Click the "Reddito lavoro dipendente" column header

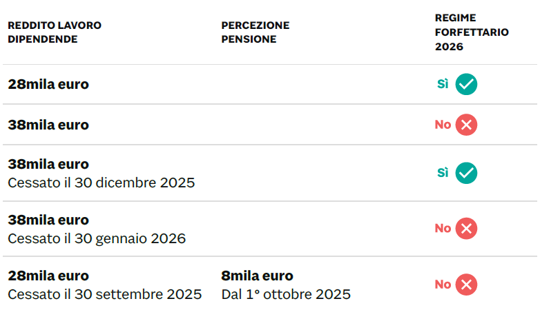(55, 32)
